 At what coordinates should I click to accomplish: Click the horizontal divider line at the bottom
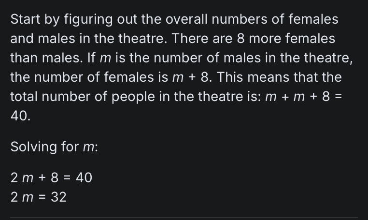[x=184, y=218]
